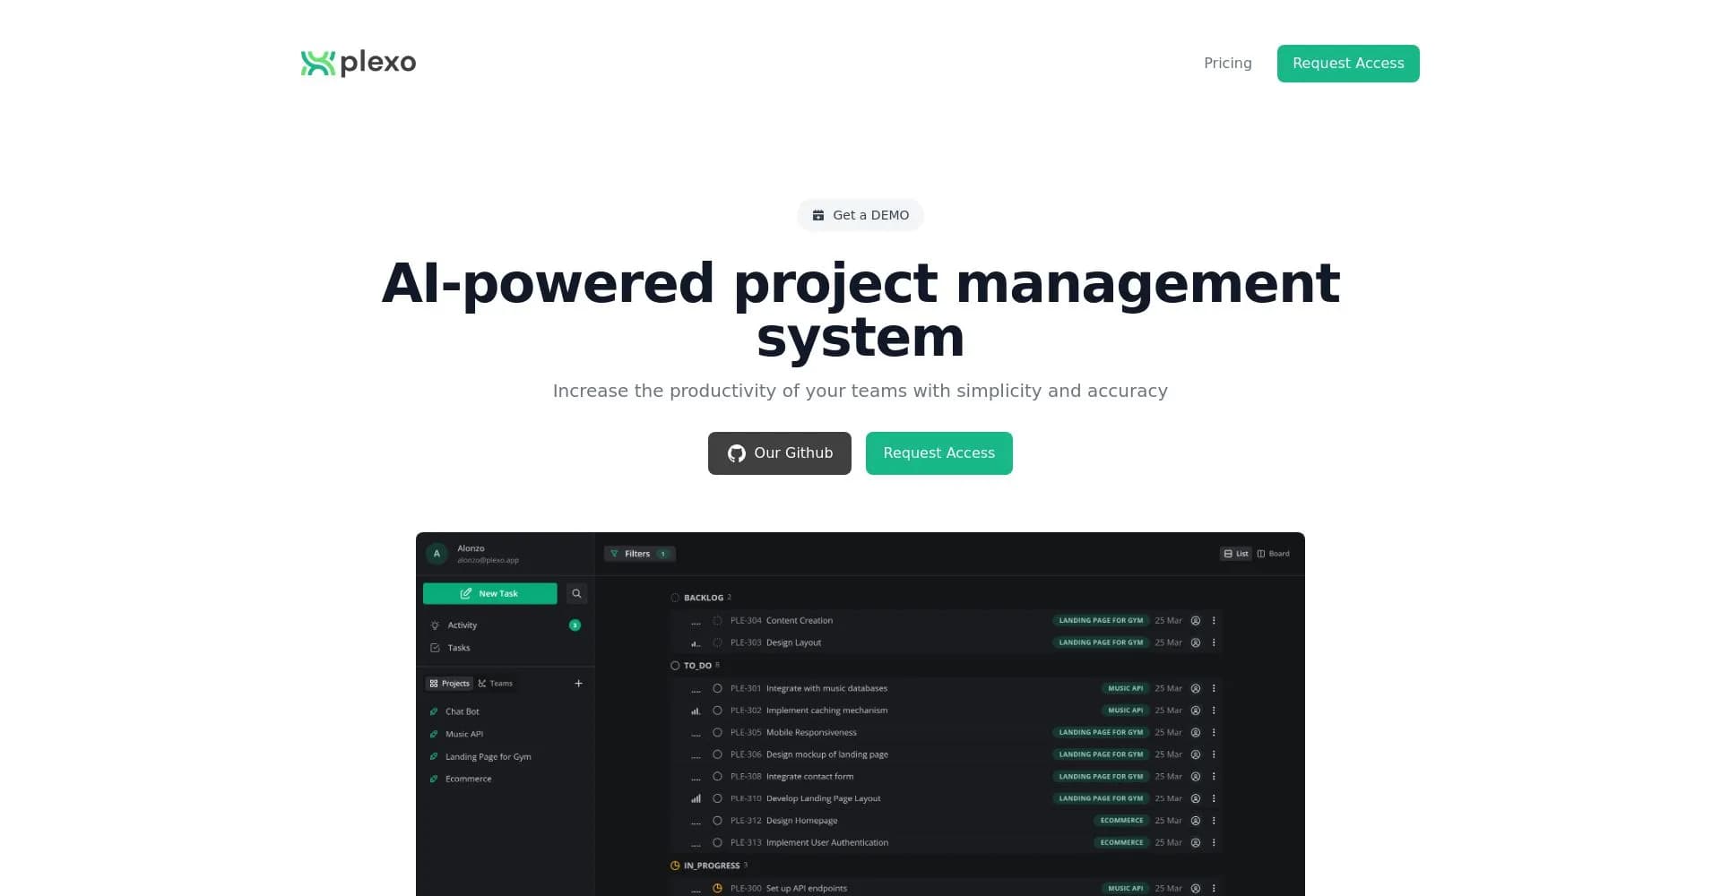Click the Alonzo user avatar

click(x=437, y=554)
